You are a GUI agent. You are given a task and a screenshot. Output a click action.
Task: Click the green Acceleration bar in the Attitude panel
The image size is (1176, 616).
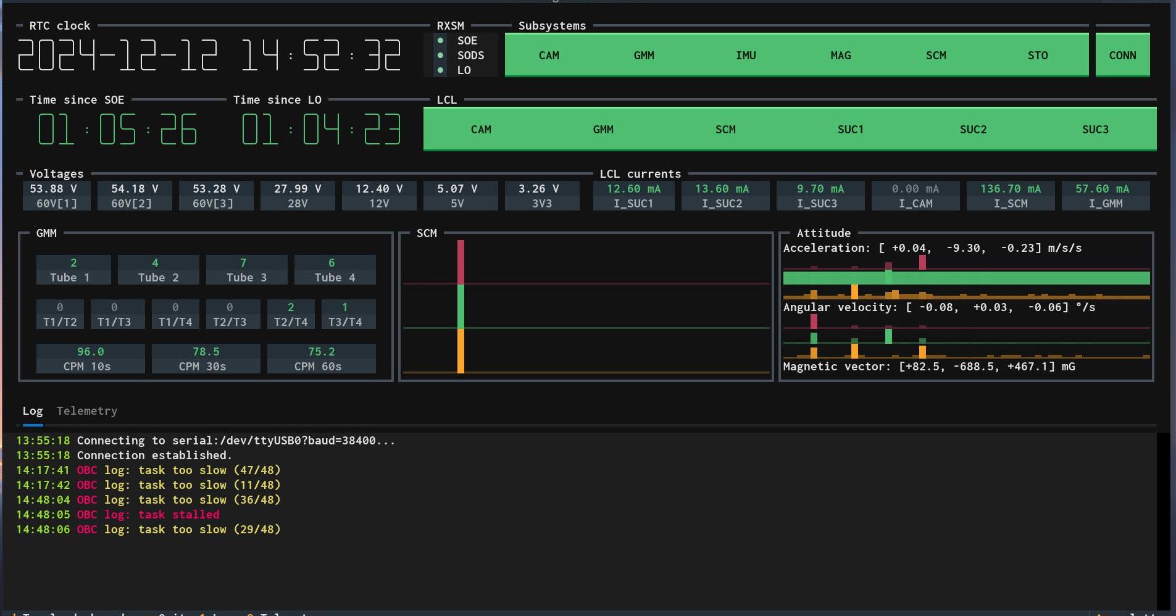[x=966, y=278]
